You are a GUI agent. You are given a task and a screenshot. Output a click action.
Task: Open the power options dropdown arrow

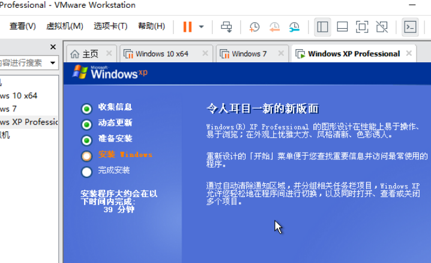click(x=201, y=27)
